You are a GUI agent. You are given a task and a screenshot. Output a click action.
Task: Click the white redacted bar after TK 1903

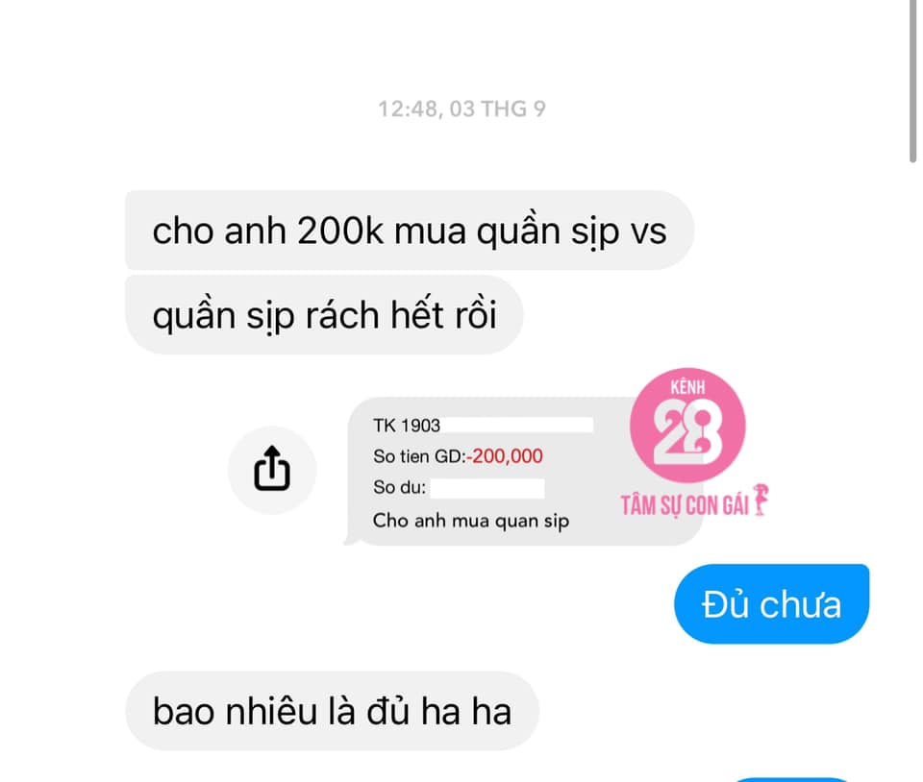click(517, 425)
